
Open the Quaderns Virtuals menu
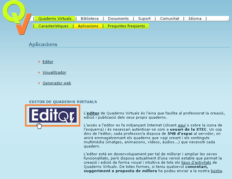(x=55, y=19)
